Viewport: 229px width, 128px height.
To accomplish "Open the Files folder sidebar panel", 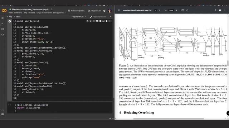I will [x=3, y=34].
